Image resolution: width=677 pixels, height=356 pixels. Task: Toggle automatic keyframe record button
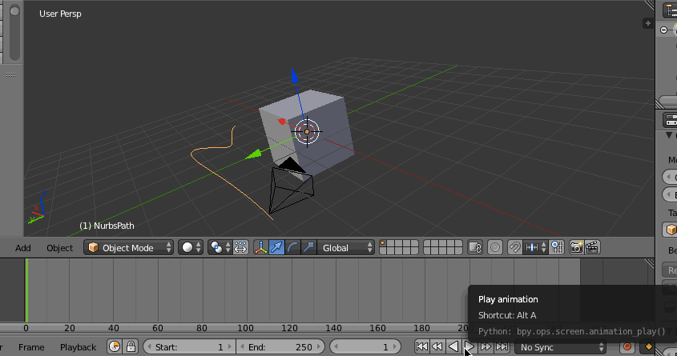pos(627,347)
